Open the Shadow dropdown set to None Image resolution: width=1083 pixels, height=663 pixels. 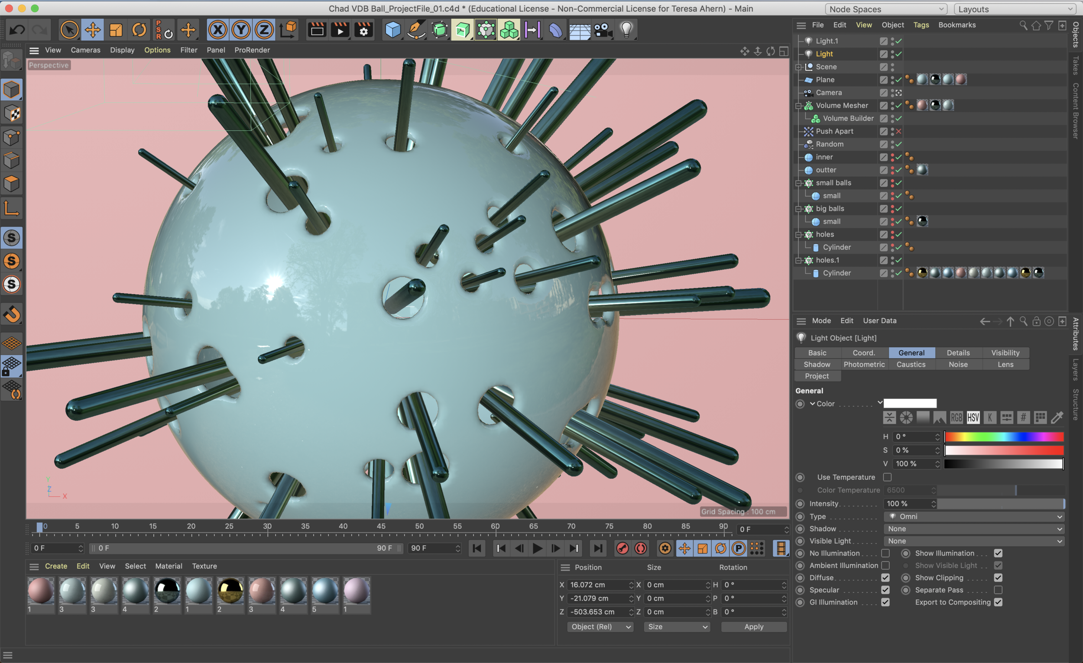pyautogui.click(x=973, y=529)
